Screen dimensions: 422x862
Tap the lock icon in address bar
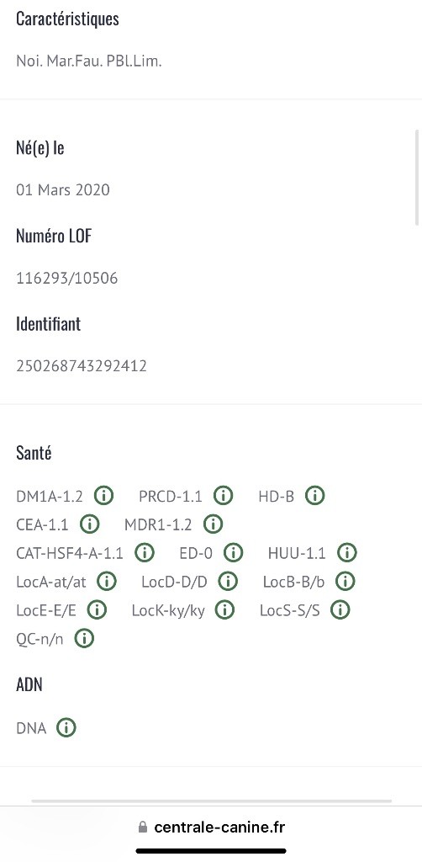tap(143, 827)
